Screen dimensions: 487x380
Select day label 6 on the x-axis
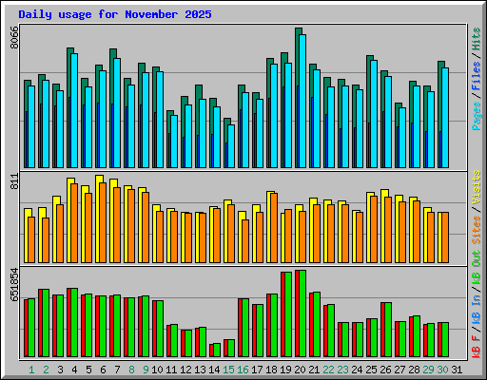(103, 370)
